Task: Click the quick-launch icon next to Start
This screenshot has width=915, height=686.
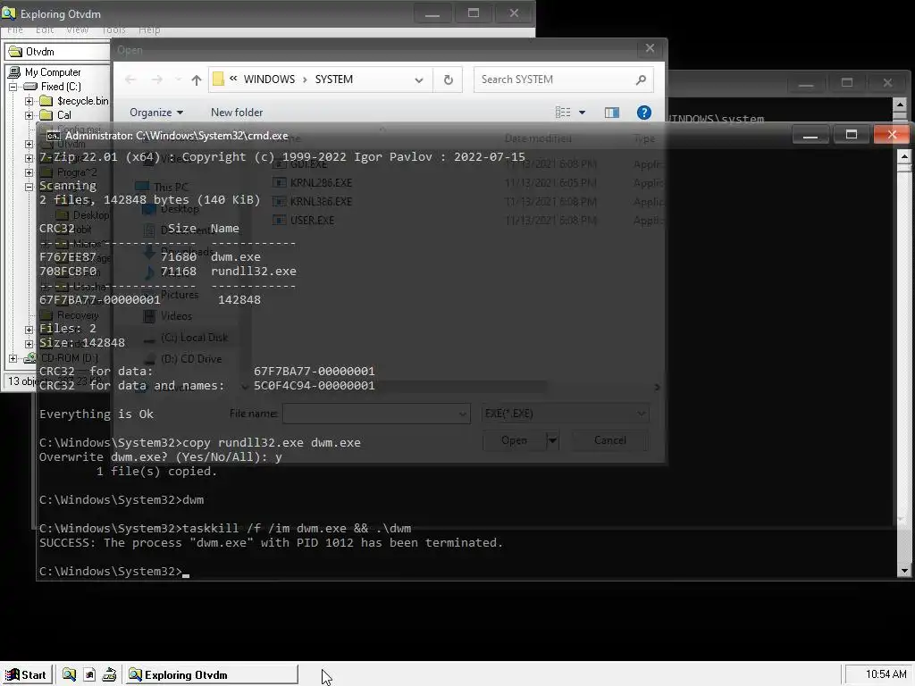Action: coord(69,675)
